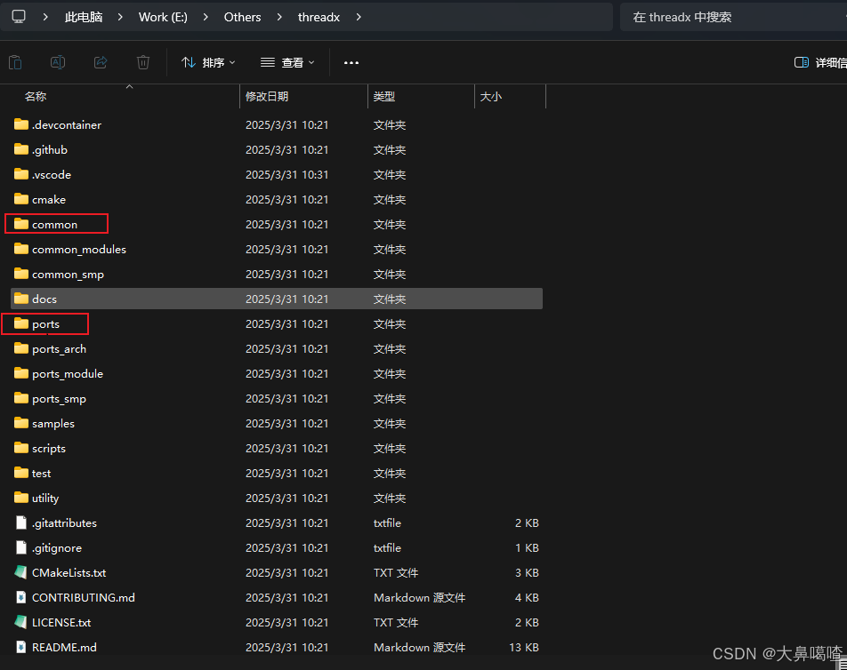Click the share icon in toolbar

pos(101,62)
